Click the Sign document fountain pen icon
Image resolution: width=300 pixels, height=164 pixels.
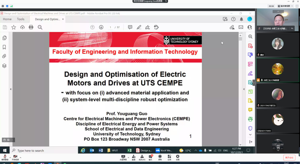pyautogui.click(x=148, y=27)
